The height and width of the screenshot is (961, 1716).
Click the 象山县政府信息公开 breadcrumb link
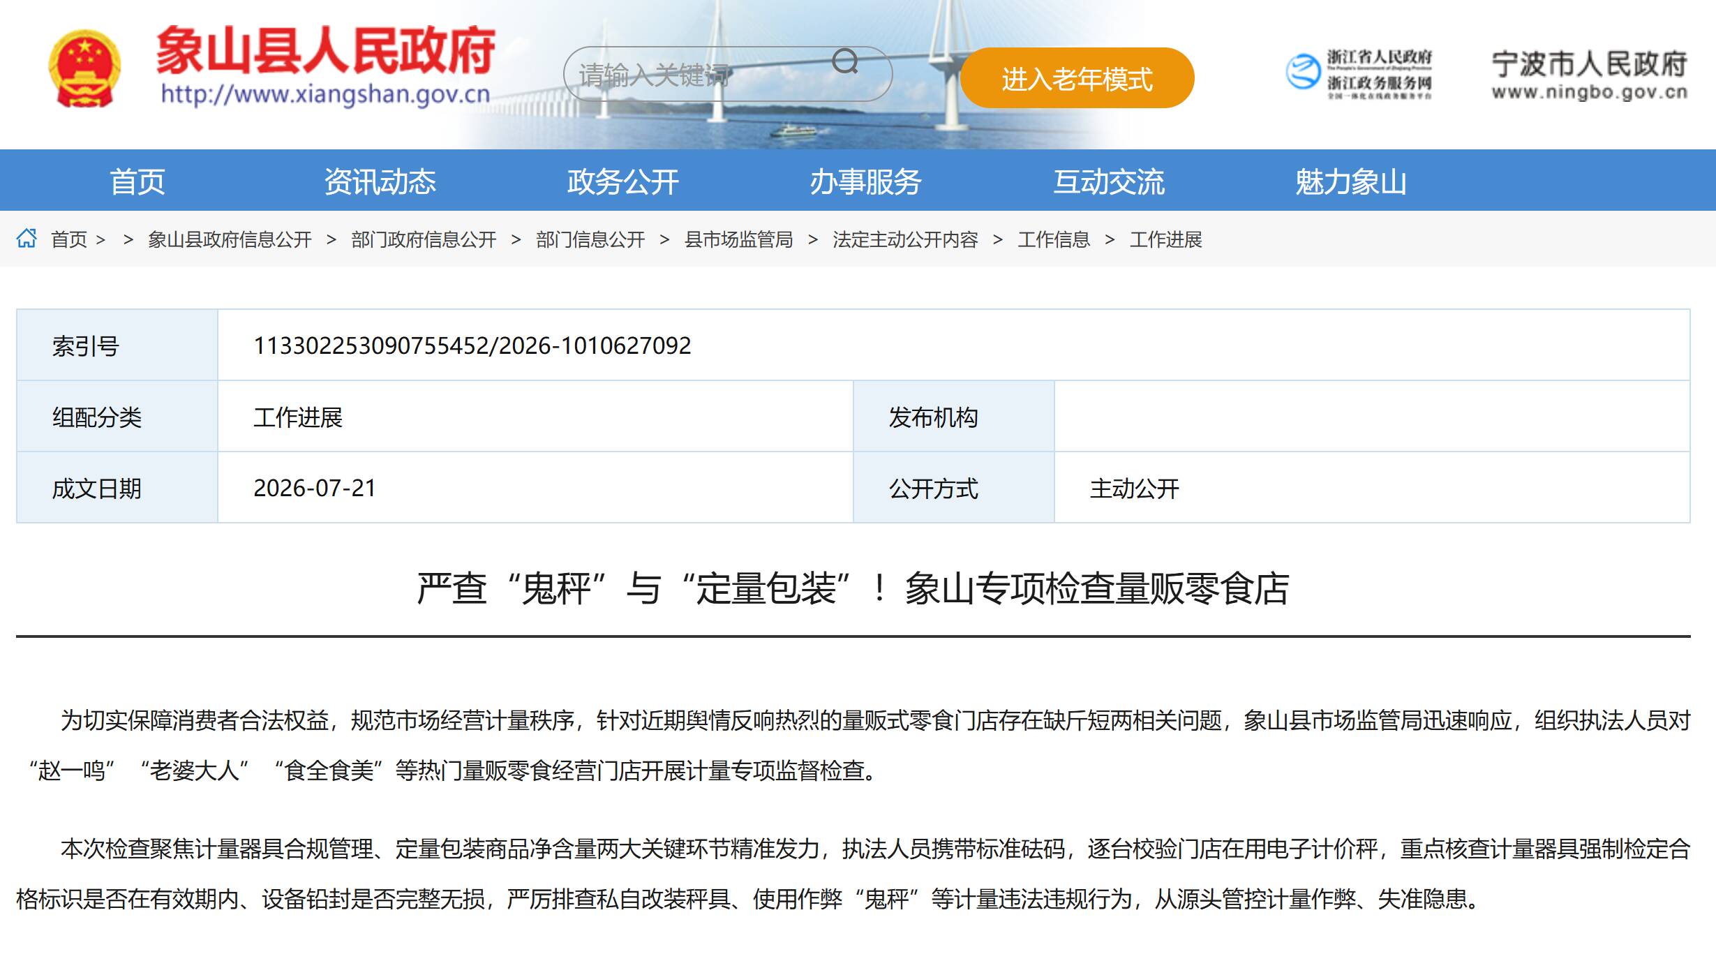tap(230, 239)
